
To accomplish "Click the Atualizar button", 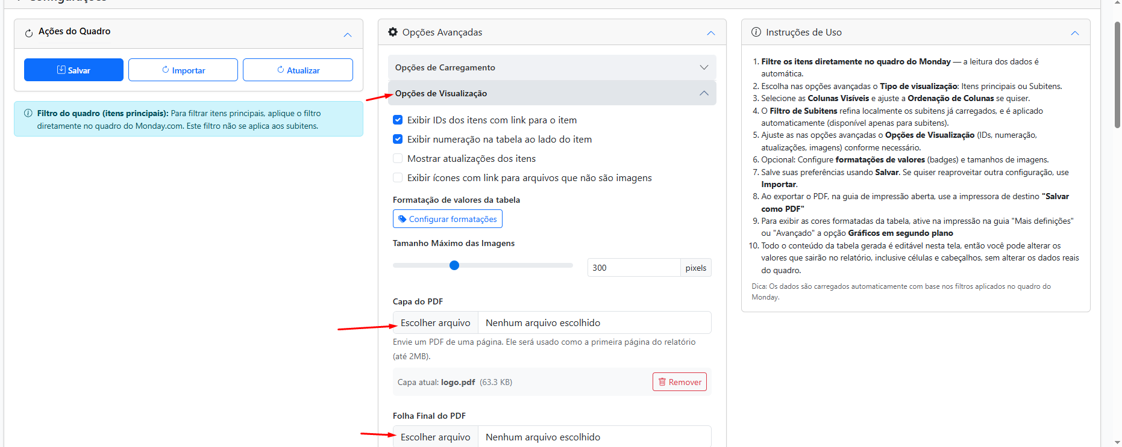I will [x=298, y=70].
